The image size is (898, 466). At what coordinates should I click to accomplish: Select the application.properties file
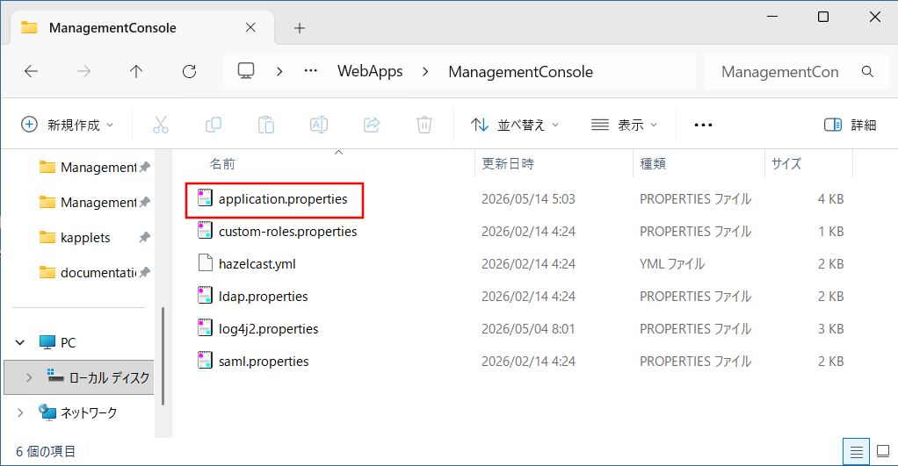(x=283, y=199)
